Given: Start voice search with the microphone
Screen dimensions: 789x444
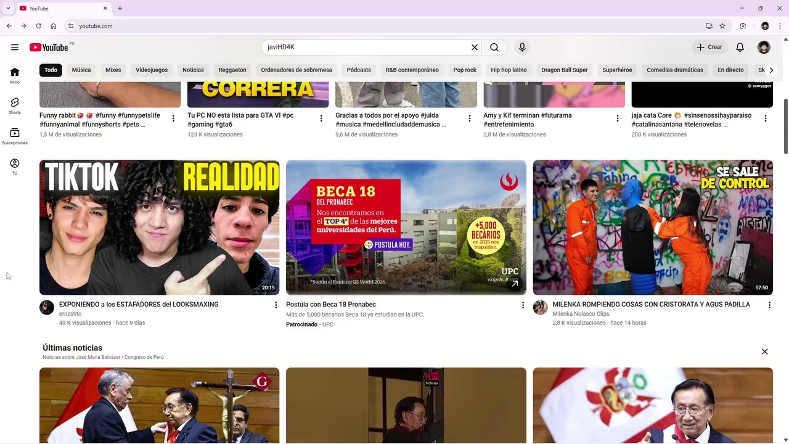Looking at the screenshot, I should click(522, 47).
